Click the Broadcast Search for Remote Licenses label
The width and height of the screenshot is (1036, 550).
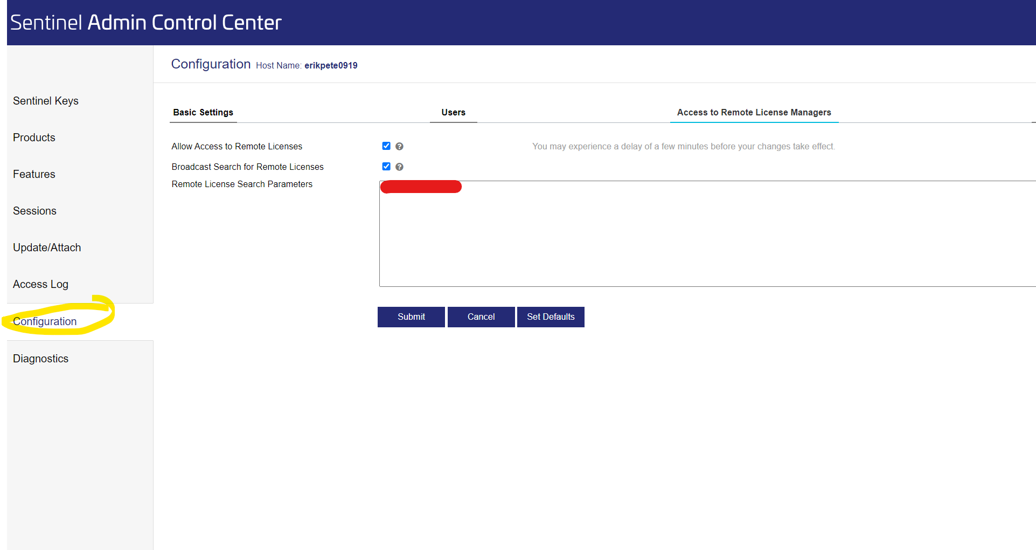[248, 167]
